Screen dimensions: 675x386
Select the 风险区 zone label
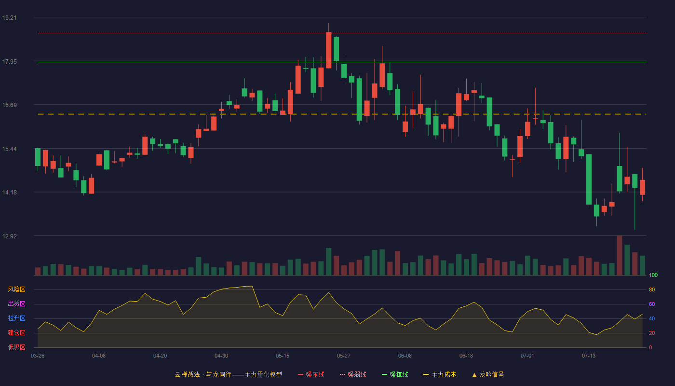tap(16, 289)
